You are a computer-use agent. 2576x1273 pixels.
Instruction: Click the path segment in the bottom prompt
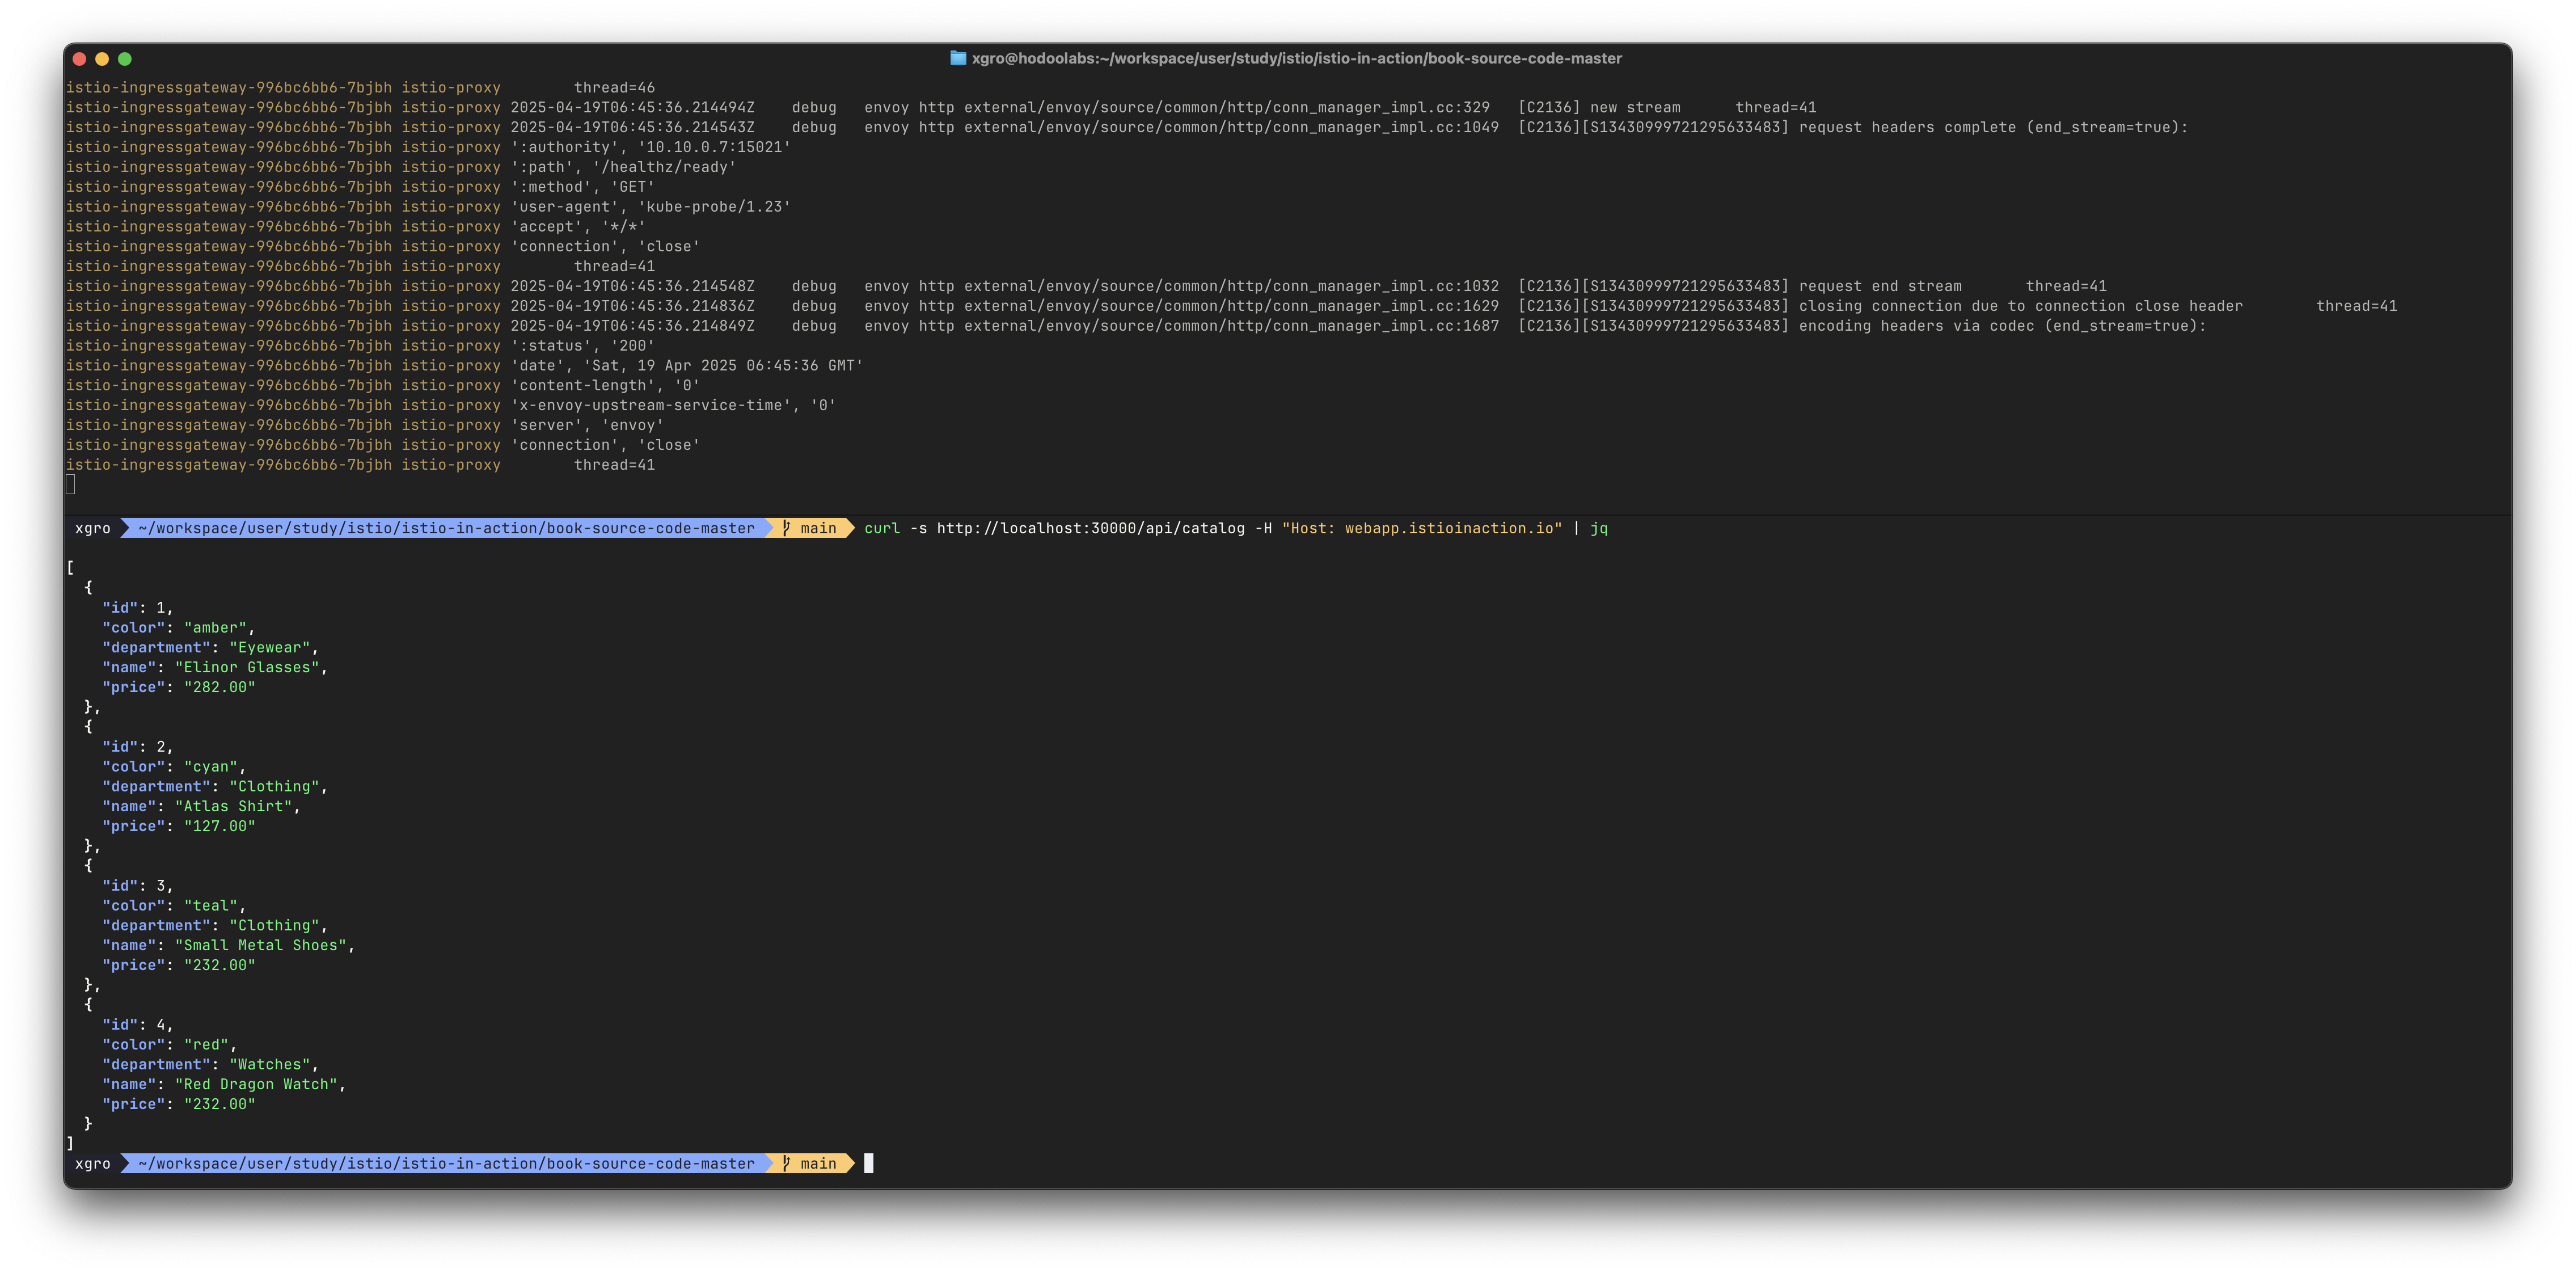point(447,1163)
